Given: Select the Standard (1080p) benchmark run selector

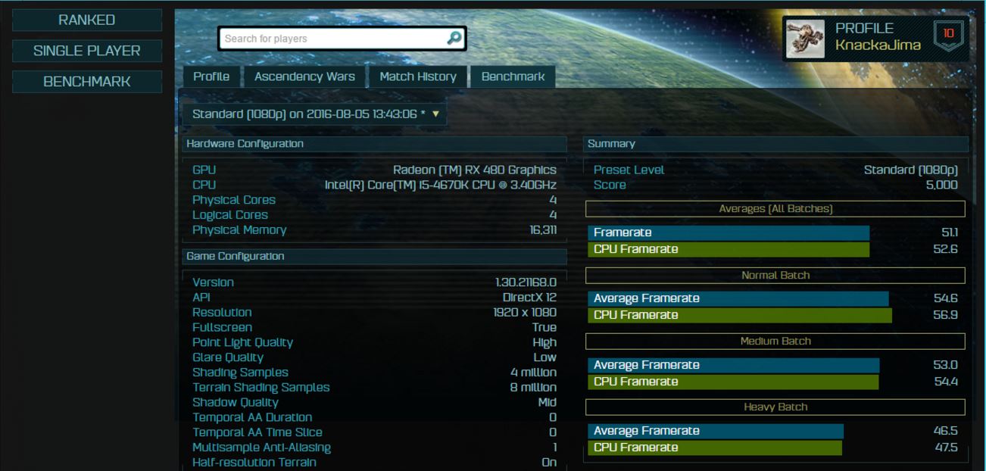Looking at the screenshot, I should [314, 114].
